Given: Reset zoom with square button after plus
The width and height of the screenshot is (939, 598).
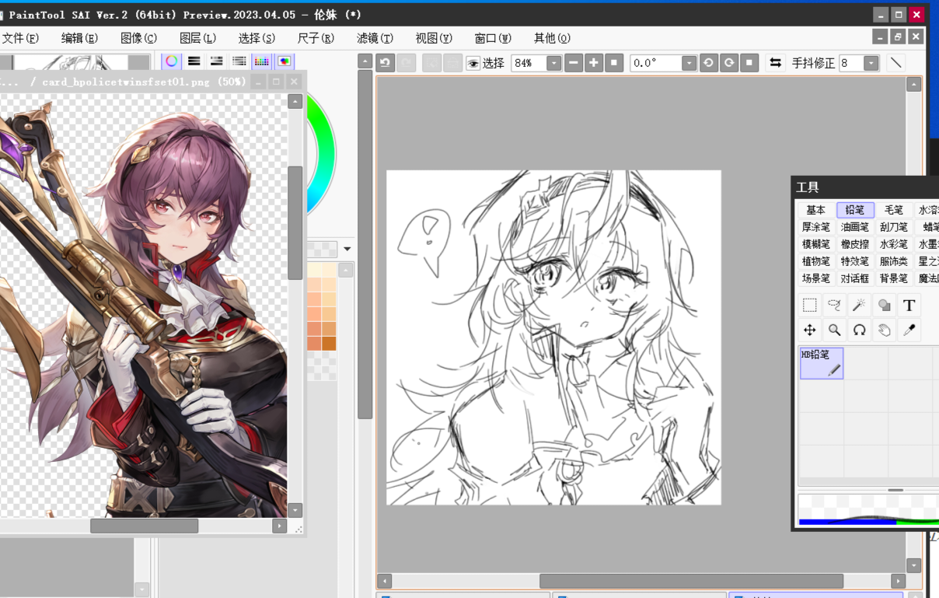Looking at the screenshot, I should [x=614, y=63].
